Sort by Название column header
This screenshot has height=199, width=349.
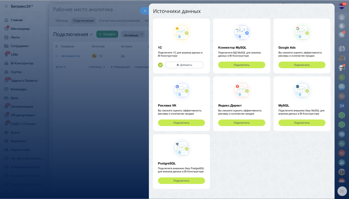click(67, 46)
